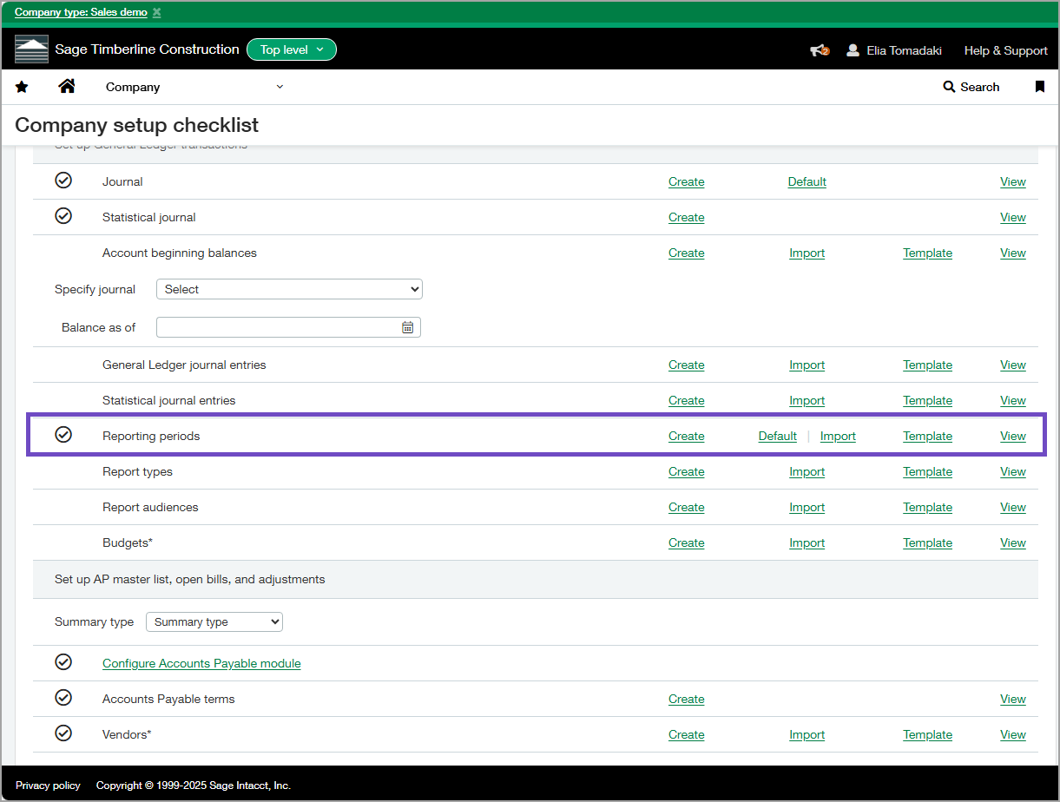1060x802 pixels.
Task: Open Configure Accounts Payable module link
Action: [x=201, y=663]
